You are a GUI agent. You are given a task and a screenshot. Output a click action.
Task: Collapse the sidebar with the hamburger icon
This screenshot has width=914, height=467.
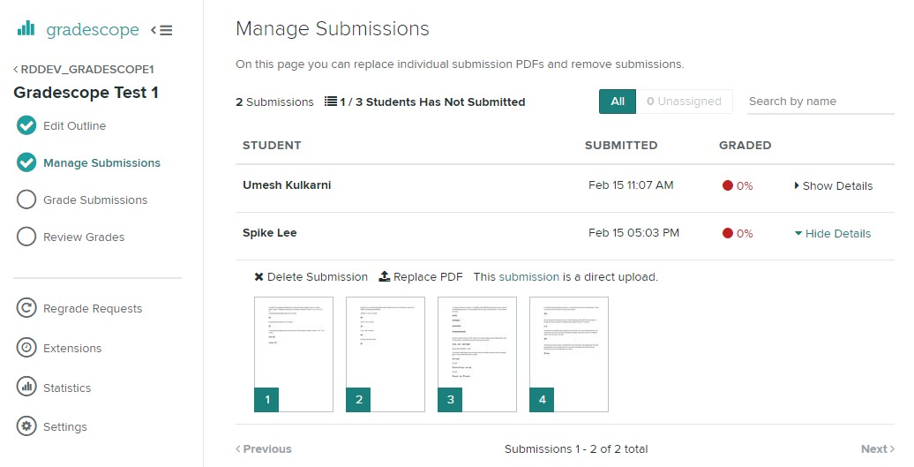tap(161, 30)
